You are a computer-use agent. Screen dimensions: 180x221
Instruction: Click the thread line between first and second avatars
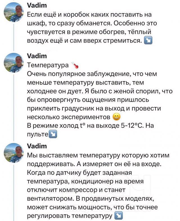pyautogui.click(x=13, y=37)
